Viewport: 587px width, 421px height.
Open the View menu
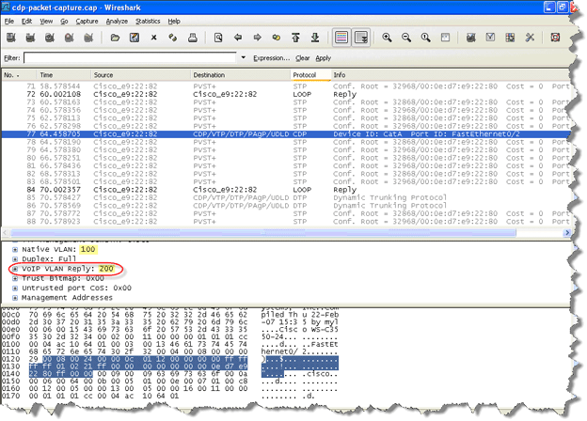click(x=46, y=22)
